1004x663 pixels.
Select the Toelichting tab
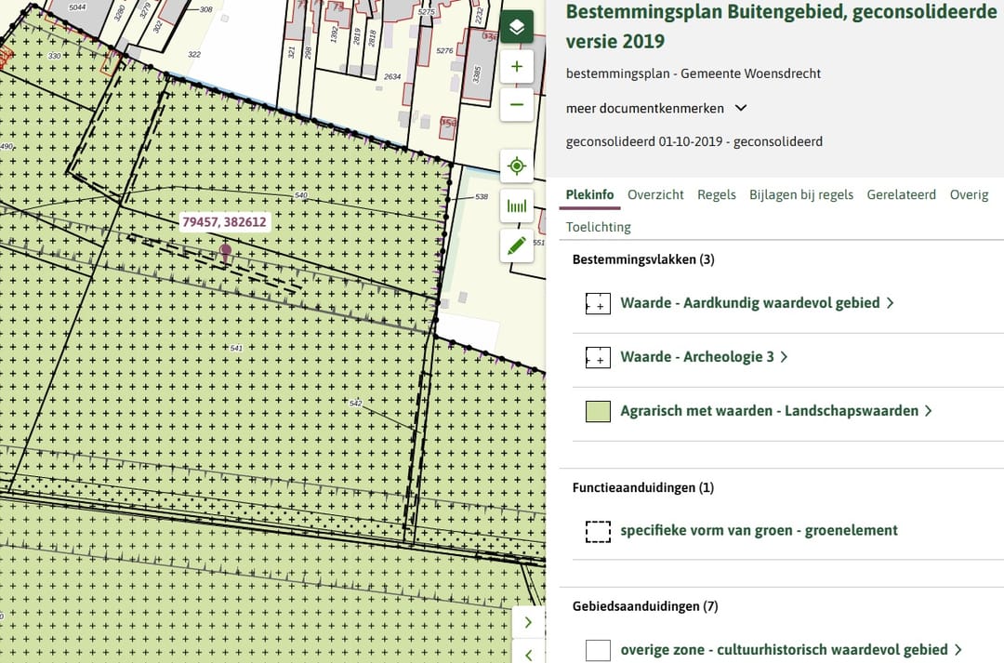pyautogui.click(x=598, y=227)
